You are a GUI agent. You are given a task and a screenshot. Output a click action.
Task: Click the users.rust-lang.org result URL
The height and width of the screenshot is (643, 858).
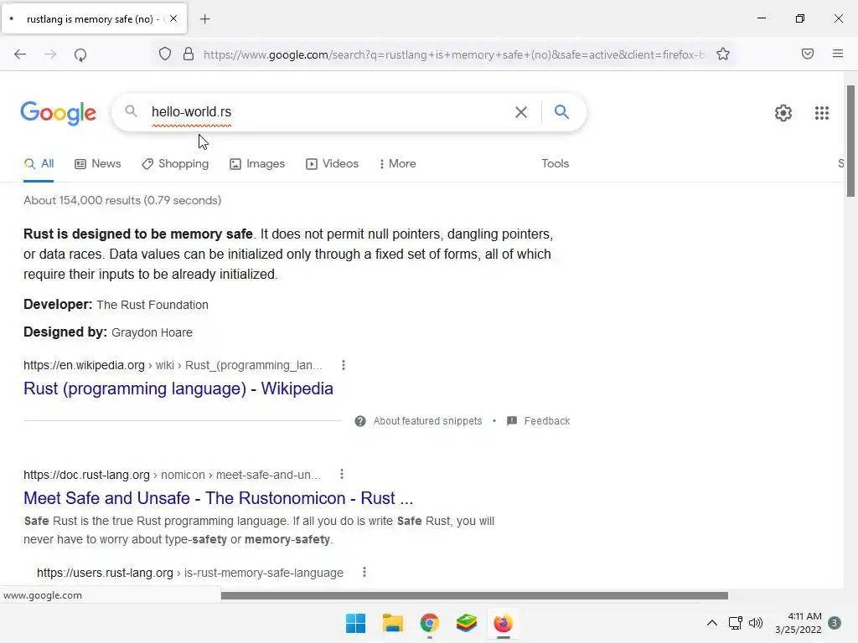(190, 573)
